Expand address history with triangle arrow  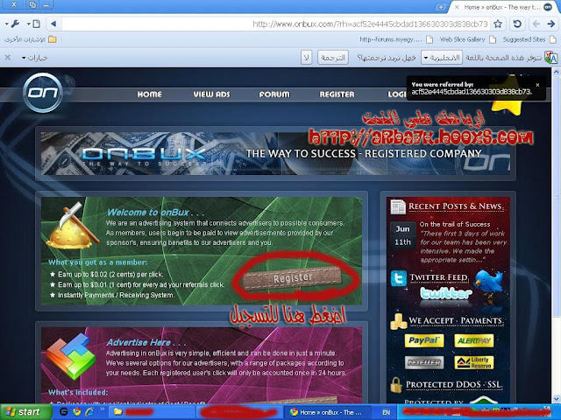[x=53, y=24]
